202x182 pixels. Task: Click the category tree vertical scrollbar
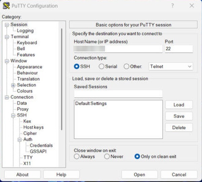(x=62, y=79)
